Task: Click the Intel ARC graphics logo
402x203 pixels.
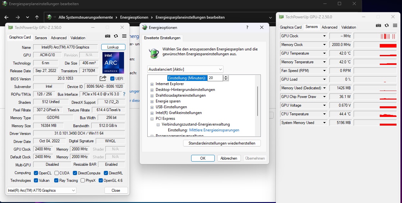Action: [x=113, y=63]
